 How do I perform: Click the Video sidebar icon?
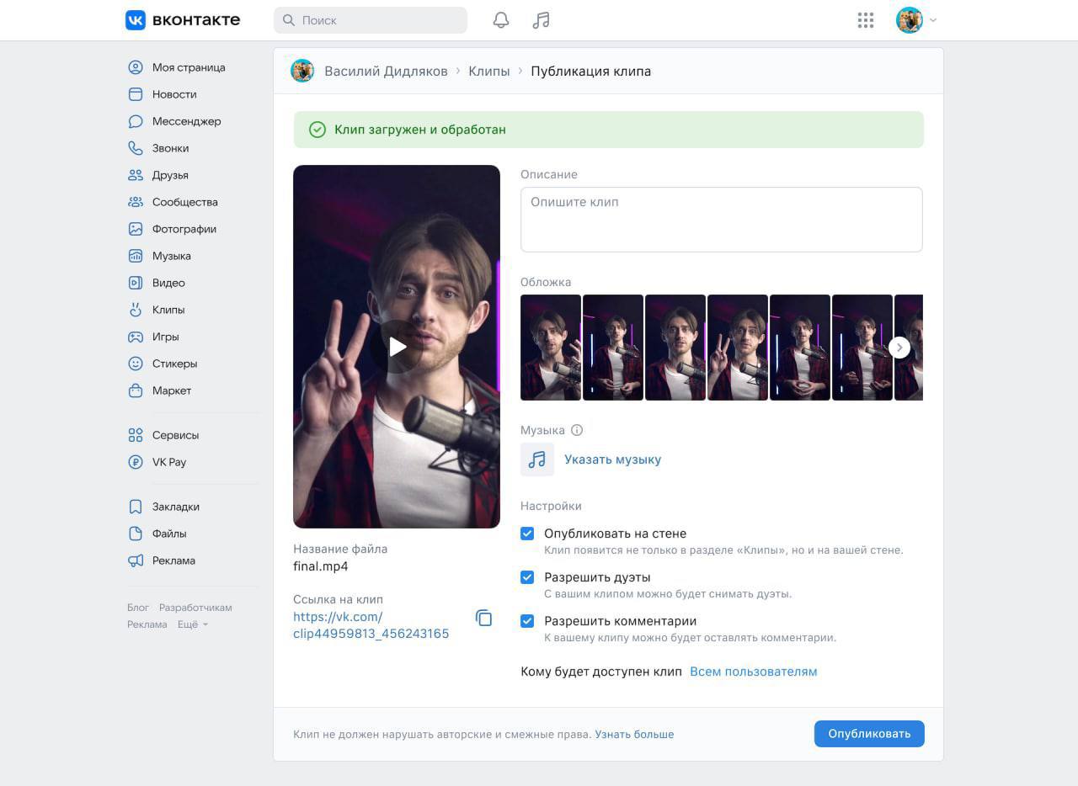tap(136, 283)
